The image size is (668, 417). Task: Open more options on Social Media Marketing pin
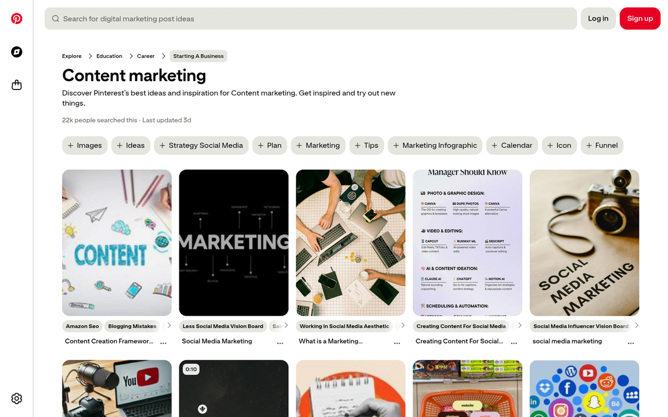[280, 344]
